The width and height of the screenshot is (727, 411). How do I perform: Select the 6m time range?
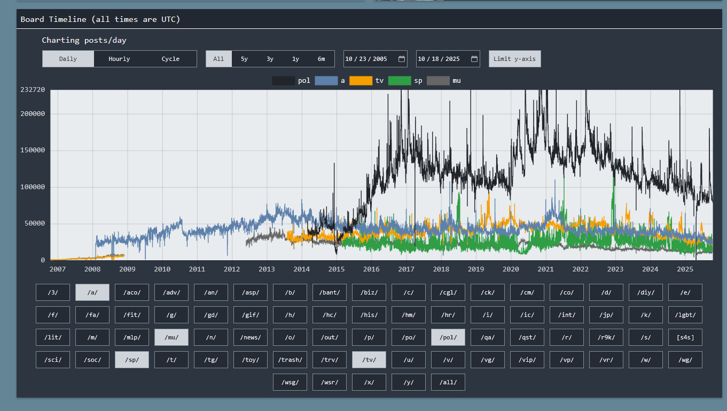click(x=321, y=59)
